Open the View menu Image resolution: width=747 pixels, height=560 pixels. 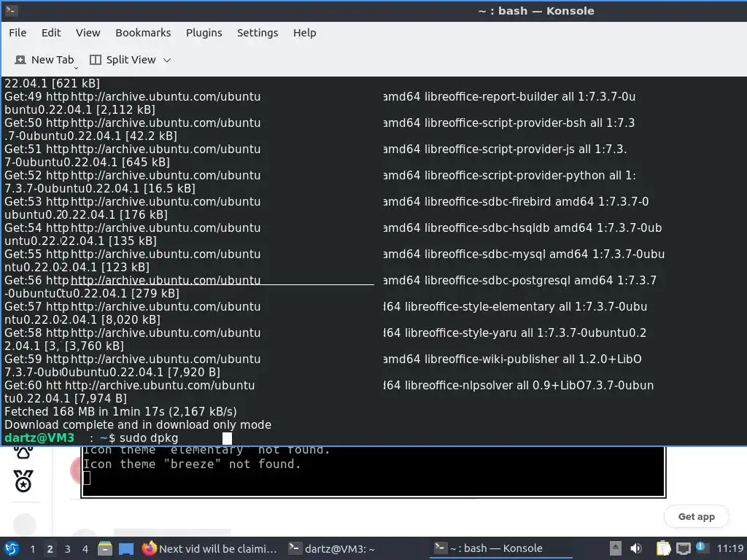88,33
